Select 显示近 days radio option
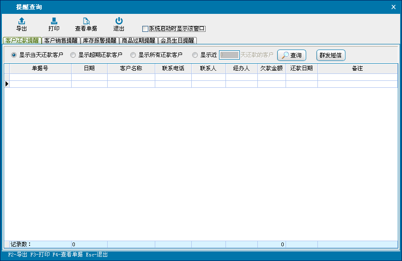402x261 pixels. pos(195,55)
